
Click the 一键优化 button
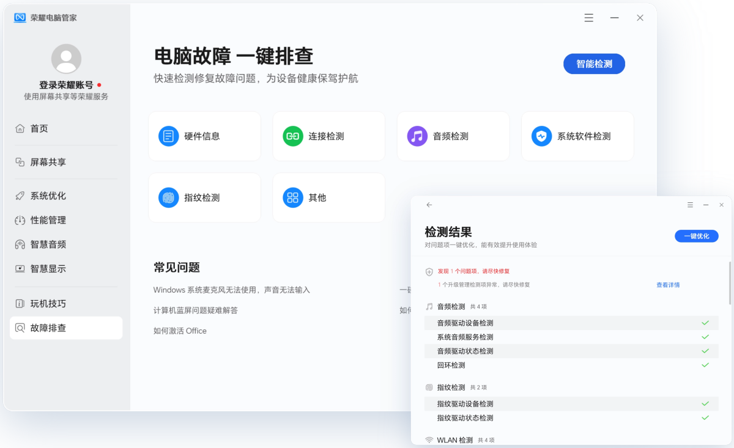click(697, 236)
